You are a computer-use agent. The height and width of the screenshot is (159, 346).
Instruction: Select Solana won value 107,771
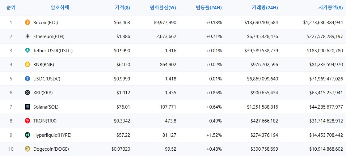[168, 107]
